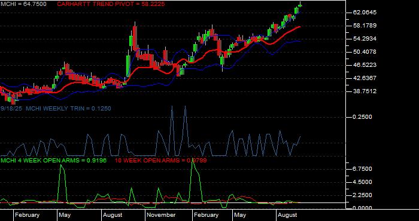Screen dimensions: 419x221
Task: Click the 2.2500 ARMS axis value
Action: 362,195
